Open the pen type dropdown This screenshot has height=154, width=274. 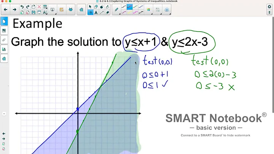117,10
